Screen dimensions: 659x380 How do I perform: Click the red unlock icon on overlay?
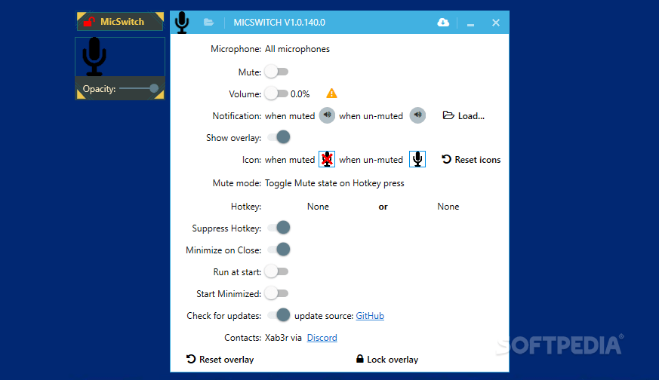click(x=88, y=22)
